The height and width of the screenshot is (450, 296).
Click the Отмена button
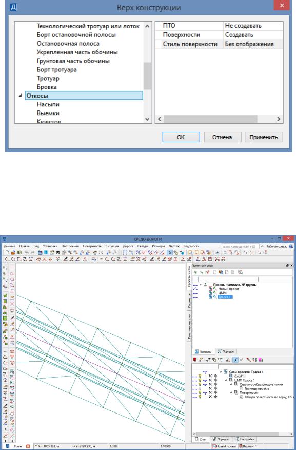pos(222,137)
